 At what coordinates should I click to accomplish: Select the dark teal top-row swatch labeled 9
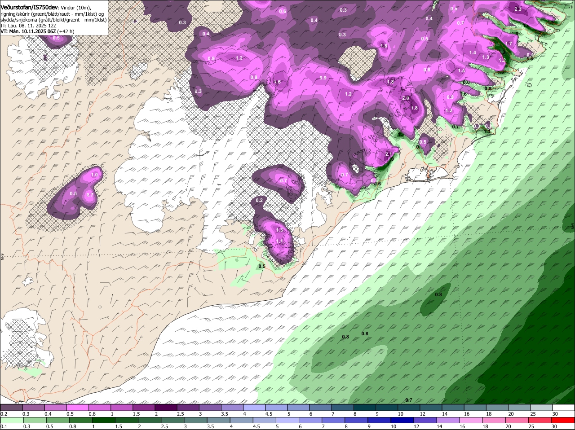click(x=386, y=408)
